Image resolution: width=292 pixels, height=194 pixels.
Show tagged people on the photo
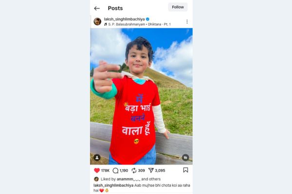tap(97, 158)
